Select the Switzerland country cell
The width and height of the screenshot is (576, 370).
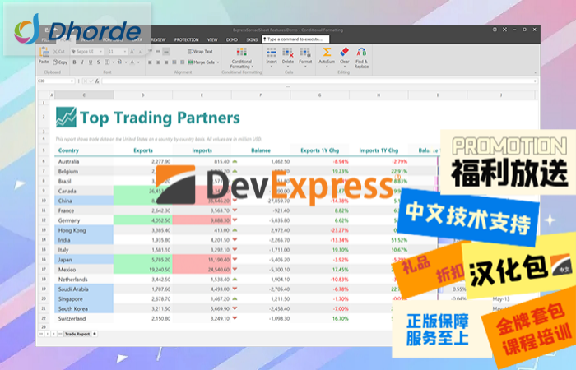84,318
